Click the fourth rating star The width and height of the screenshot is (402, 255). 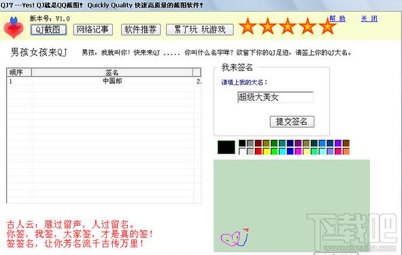307,26
